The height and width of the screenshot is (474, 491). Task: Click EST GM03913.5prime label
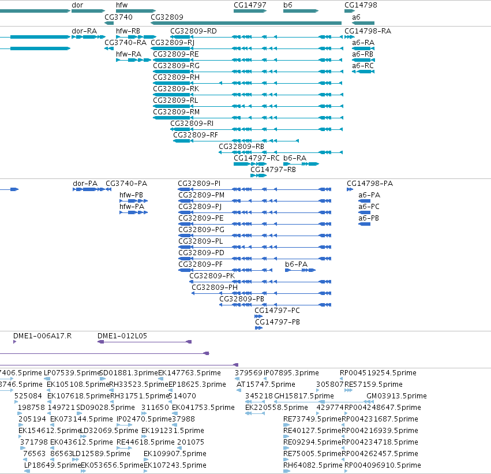pos(396,396)
